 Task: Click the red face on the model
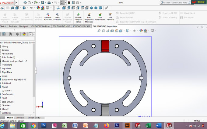pyautogui.click(x=105, y=45)
